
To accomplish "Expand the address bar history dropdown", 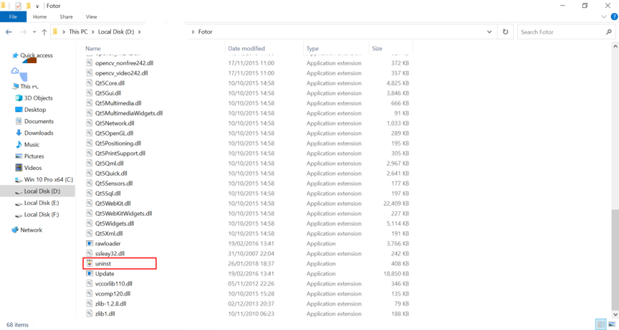I will coord(489,32).
